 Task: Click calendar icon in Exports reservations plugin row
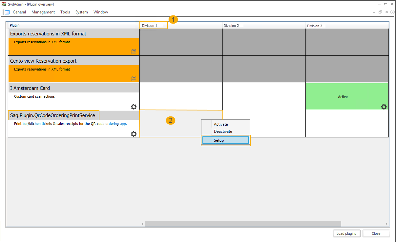(x=134, y=51)
